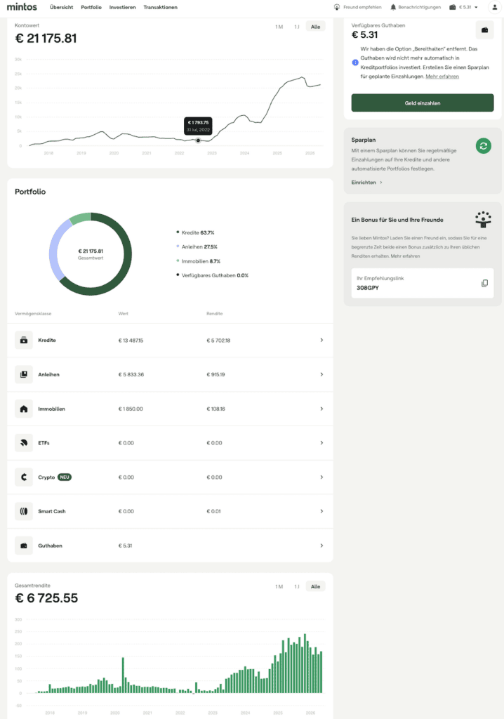The height and width of the screenshot is (719, 504).
Task: Expand the Smart Cash row chevron
Action: click(x=321, y=511)
